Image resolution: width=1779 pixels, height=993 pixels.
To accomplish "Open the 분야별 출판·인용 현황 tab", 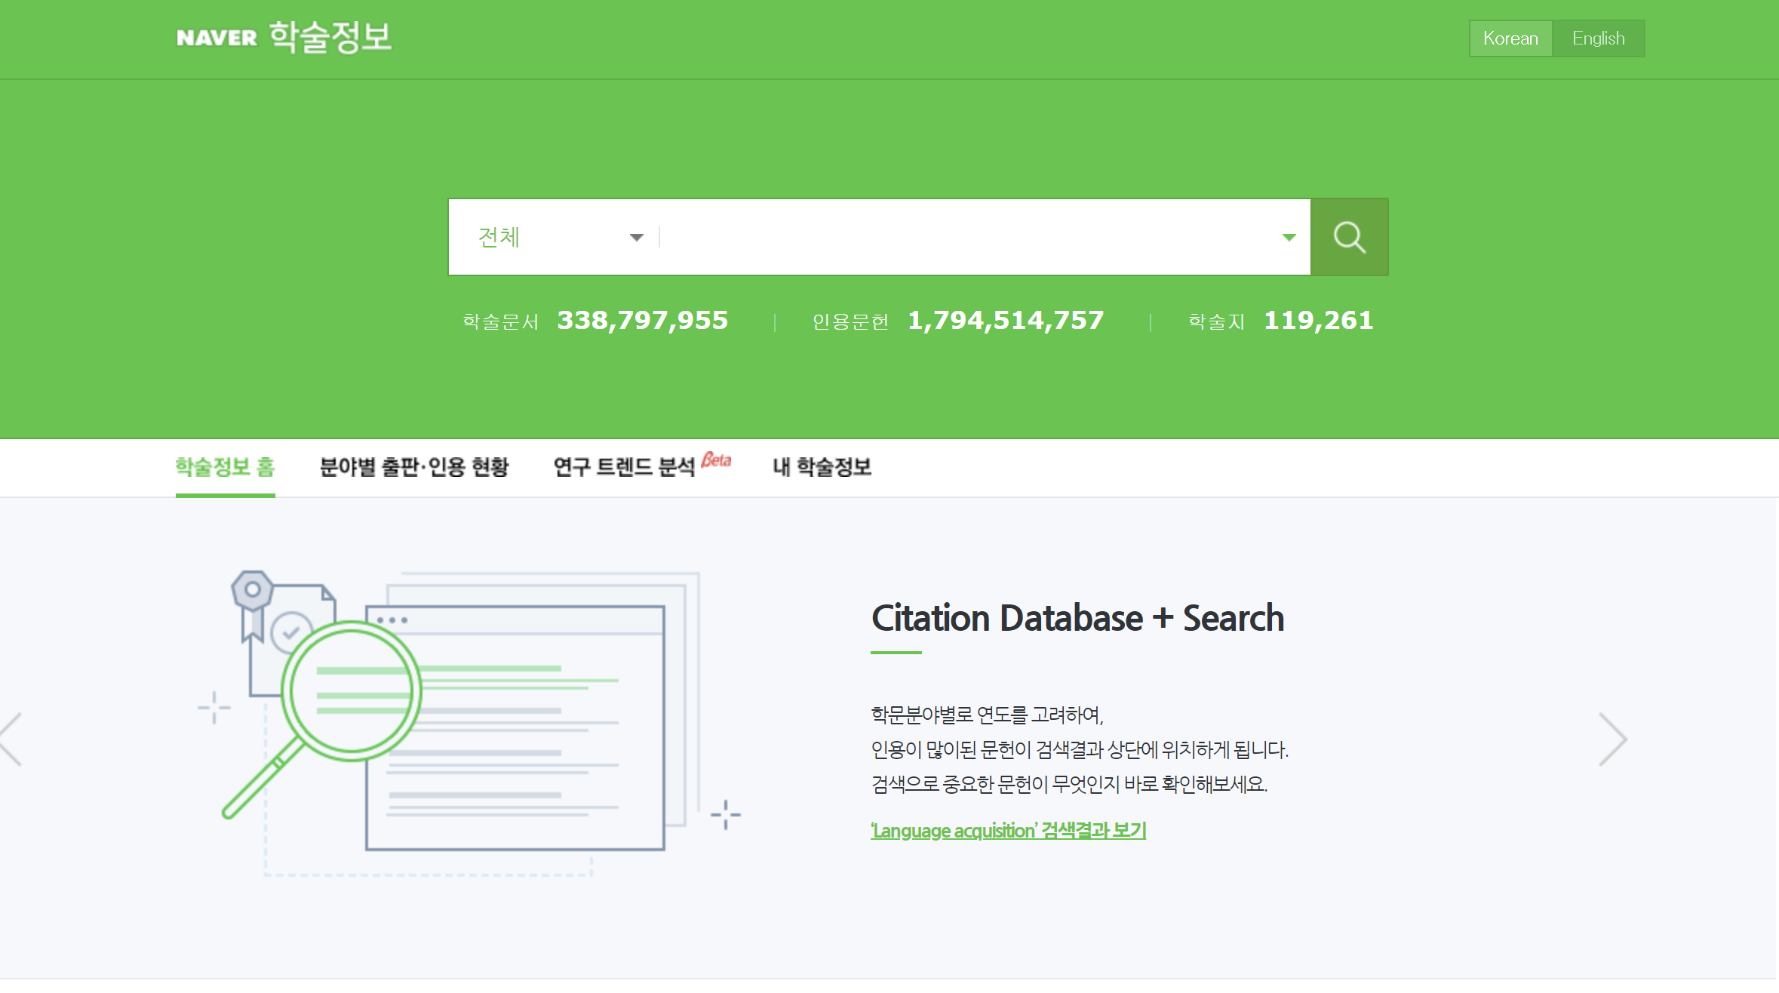I will point(414,467).
